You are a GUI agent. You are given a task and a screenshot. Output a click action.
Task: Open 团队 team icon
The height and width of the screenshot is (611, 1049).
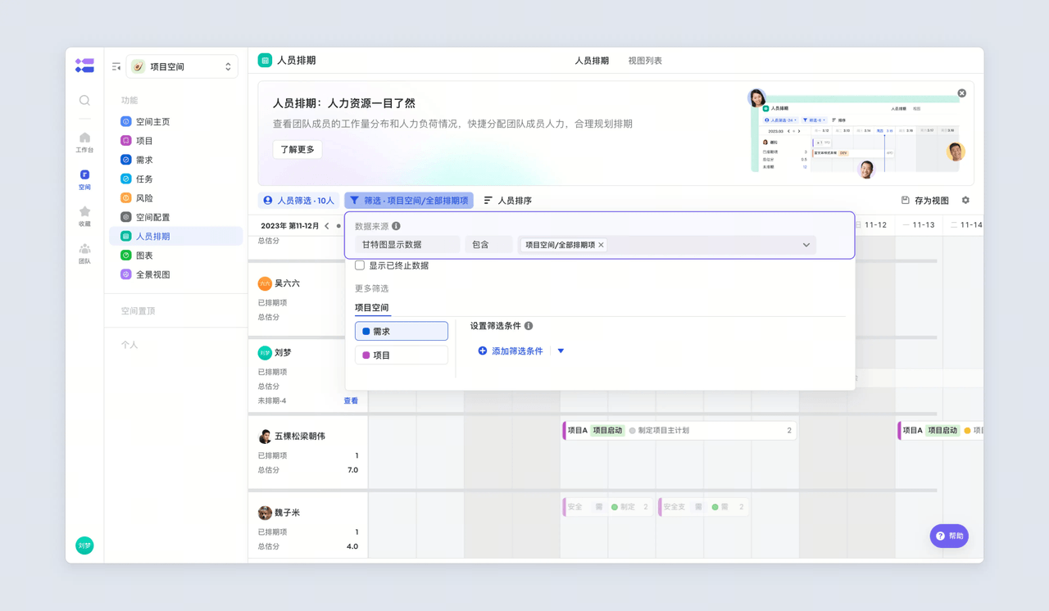84,254
